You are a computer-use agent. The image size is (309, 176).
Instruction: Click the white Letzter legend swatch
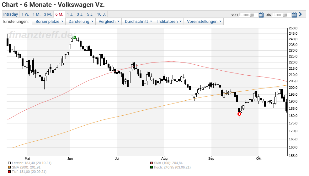click(x=9, y=163)
